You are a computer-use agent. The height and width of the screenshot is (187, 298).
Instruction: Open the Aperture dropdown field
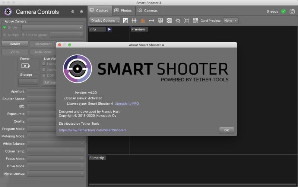41,91
